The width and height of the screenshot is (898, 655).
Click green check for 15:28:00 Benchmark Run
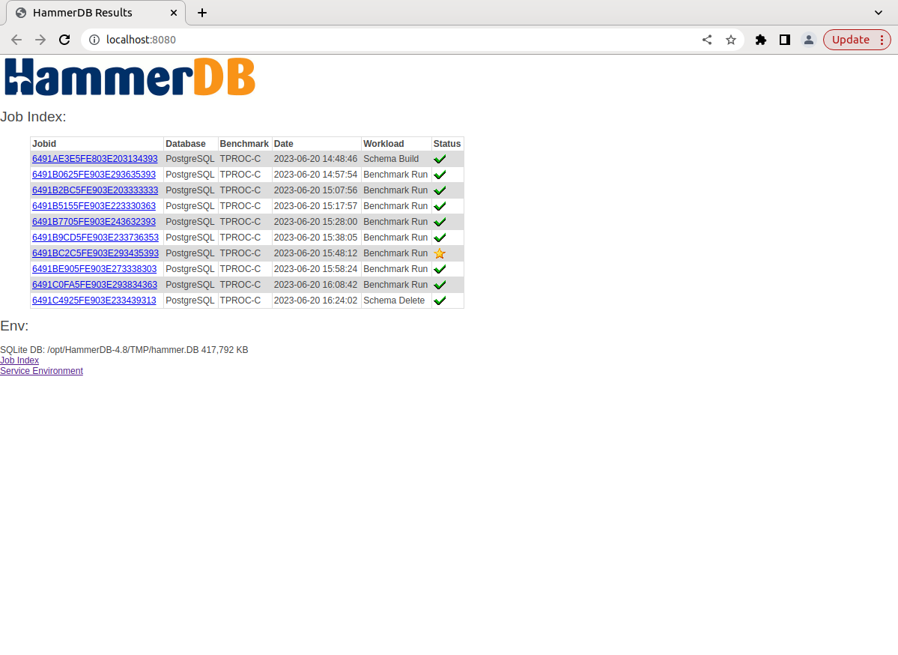[x=440, y=222]
